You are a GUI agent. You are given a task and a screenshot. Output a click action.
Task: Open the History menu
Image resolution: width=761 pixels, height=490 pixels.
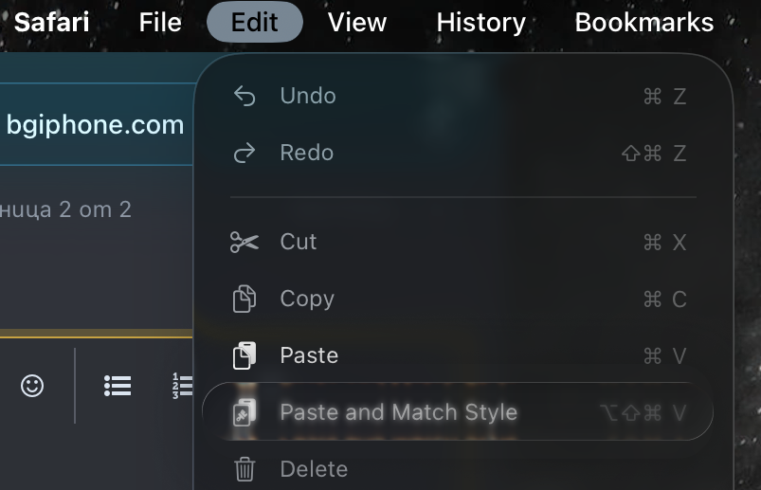point(481,23)
